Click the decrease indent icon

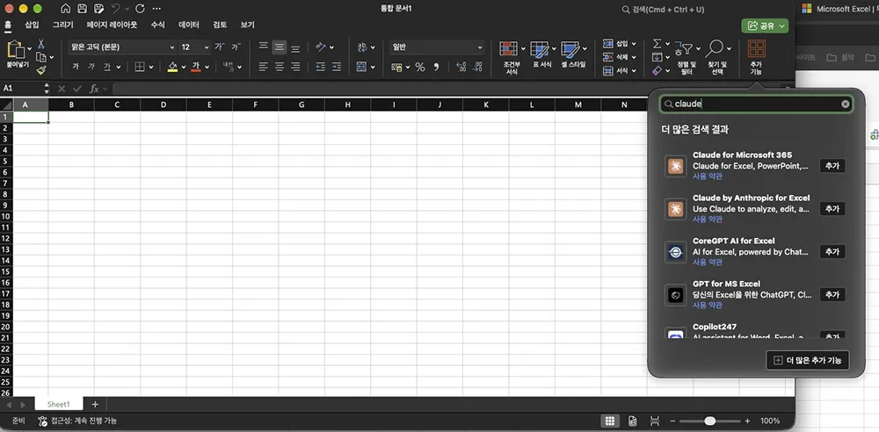tap(321, 67)
